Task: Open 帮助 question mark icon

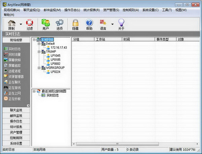Action: [89, 23]
